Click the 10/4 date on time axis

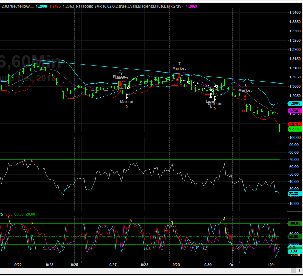(x=271, y=265)
